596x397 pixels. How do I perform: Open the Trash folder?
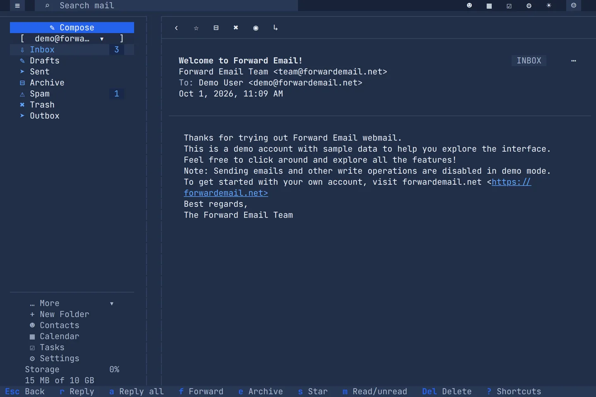72,105
